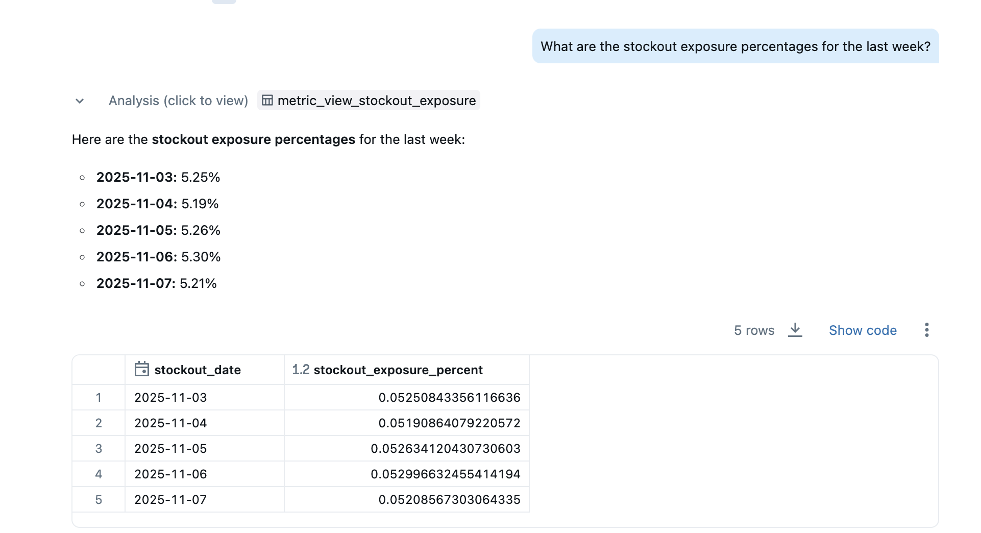This screenshot has height=533, width=981.
Task: Select row number 5 in the table
Action: click(x=99, y=499)
